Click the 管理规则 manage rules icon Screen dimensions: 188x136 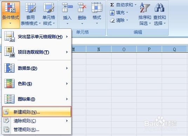point(6,129)
